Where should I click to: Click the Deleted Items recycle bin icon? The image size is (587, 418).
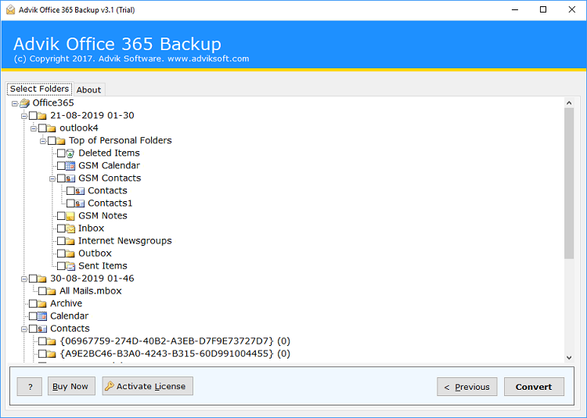click(70, 153)
